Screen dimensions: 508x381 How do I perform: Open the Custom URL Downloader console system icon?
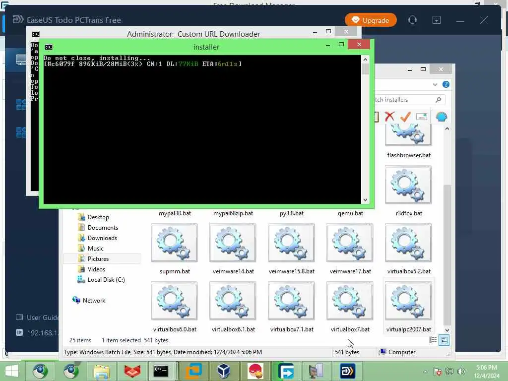click(36, 34)
